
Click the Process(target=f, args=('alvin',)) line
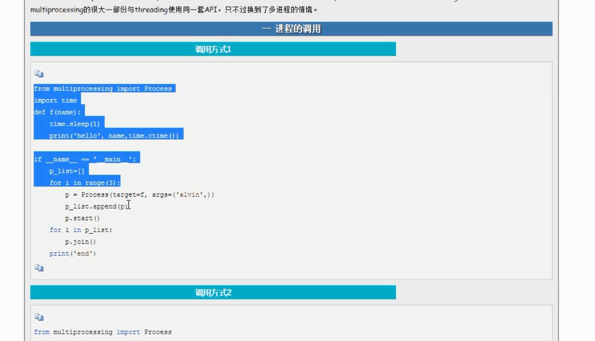tap(140, 195)
